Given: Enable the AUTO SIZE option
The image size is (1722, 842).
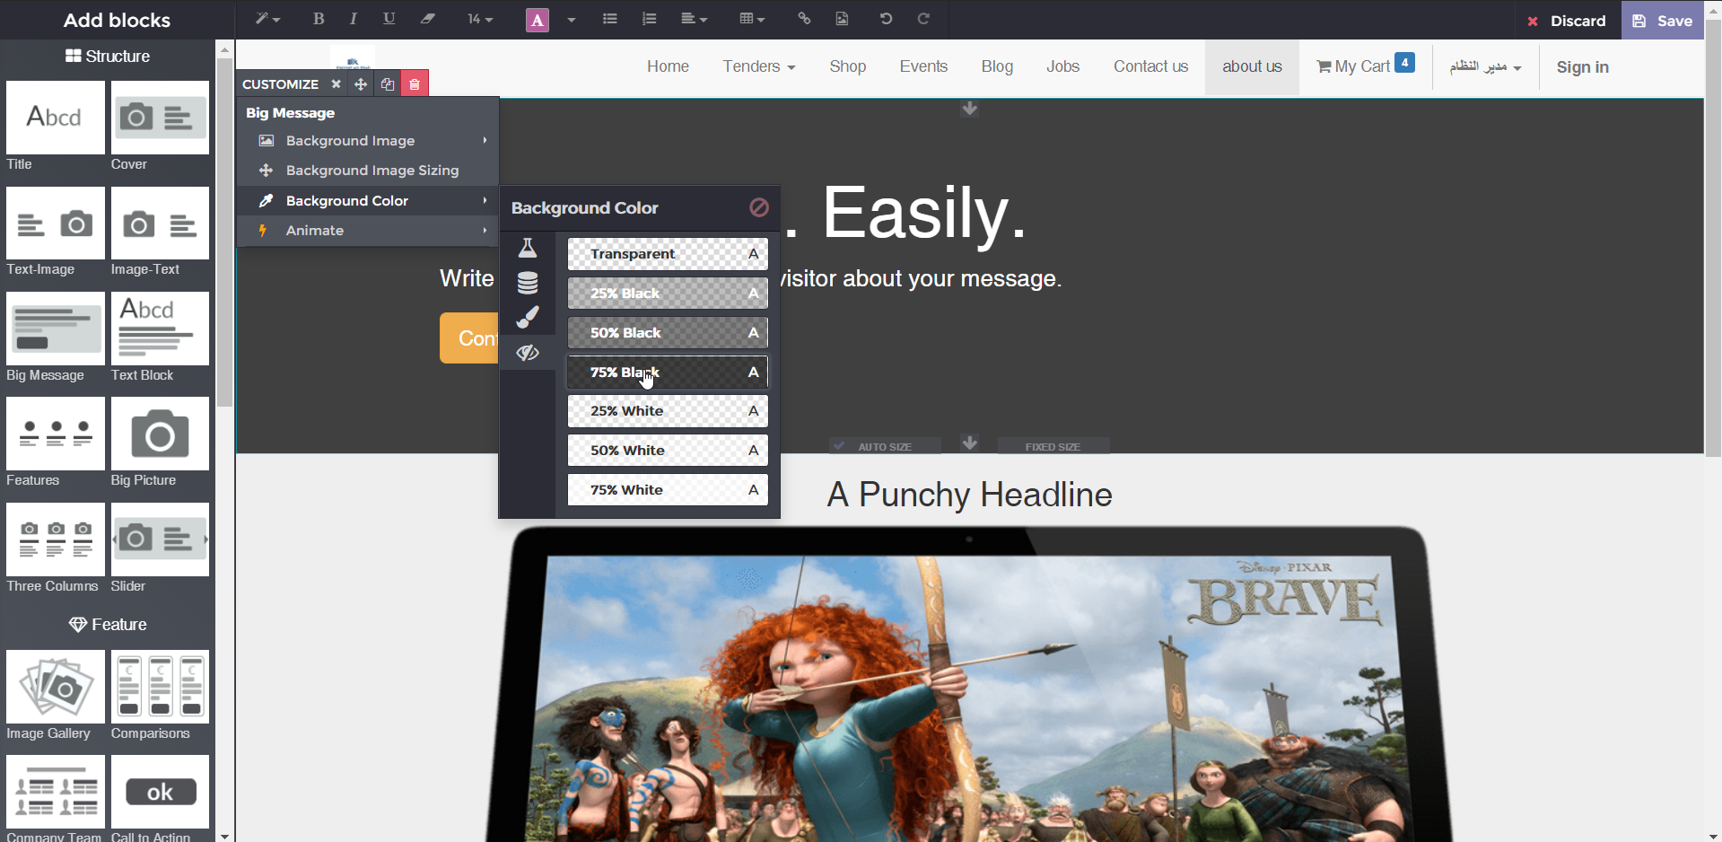Looking at the screenshot, I should [x=885, y=446].
